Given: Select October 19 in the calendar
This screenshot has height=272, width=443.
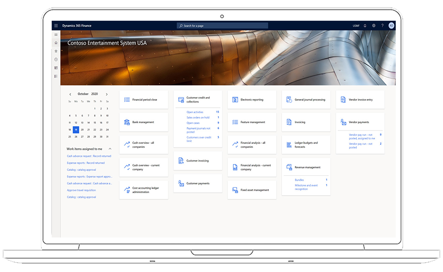Looking at the screenshot, I should pos(76,130).
